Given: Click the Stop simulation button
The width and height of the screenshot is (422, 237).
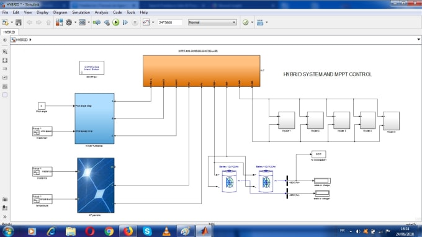Looking at the screenshot, I should coord(135,22).
